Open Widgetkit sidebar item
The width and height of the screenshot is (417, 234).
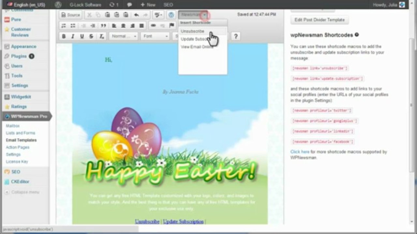pos(21,97)
